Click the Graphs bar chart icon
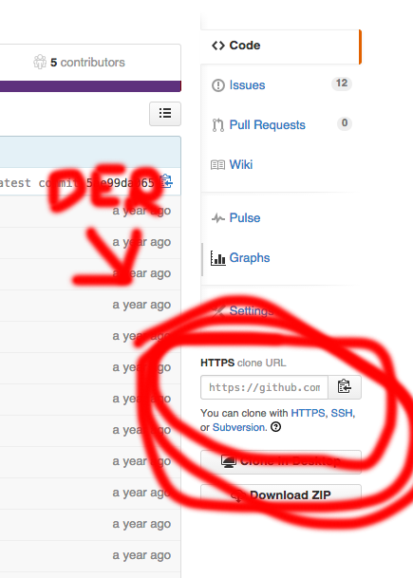The image size is (413, 578). (218, 258)
